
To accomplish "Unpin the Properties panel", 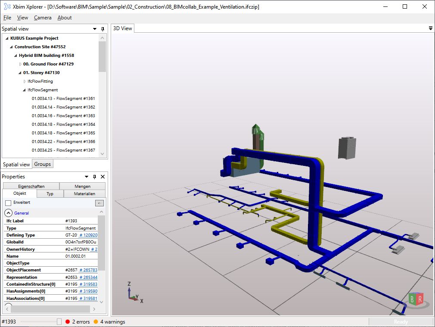I will (x=94, y=177).
